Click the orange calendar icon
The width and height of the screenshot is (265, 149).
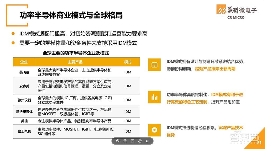tap(154, 65)
